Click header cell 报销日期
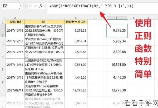 [x=15, y=22]
